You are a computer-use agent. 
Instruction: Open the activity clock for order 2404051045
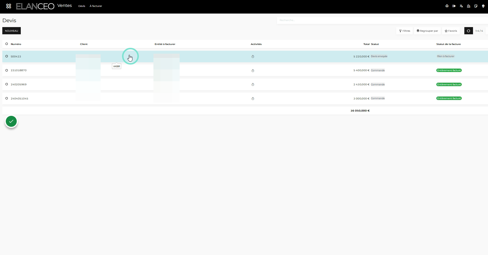click(253, 99)
